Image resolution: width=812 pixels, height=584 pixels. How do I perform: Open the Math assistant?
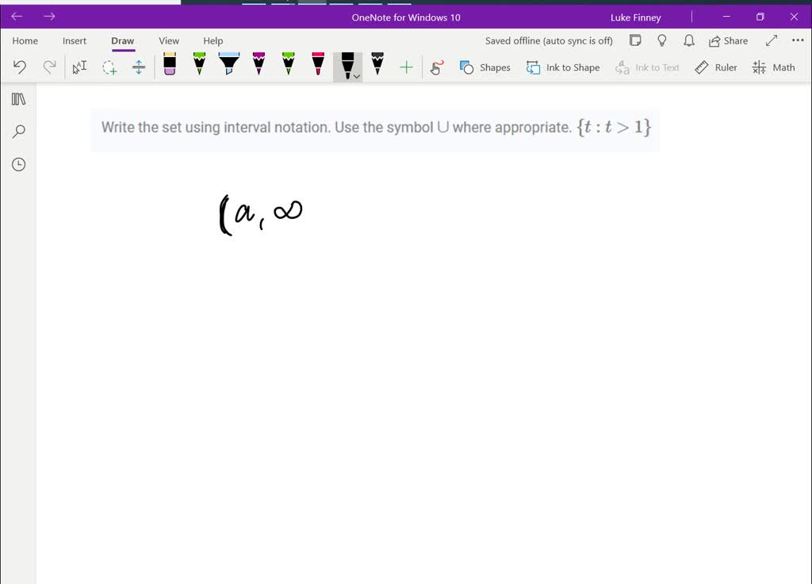(x=773, y=67)
